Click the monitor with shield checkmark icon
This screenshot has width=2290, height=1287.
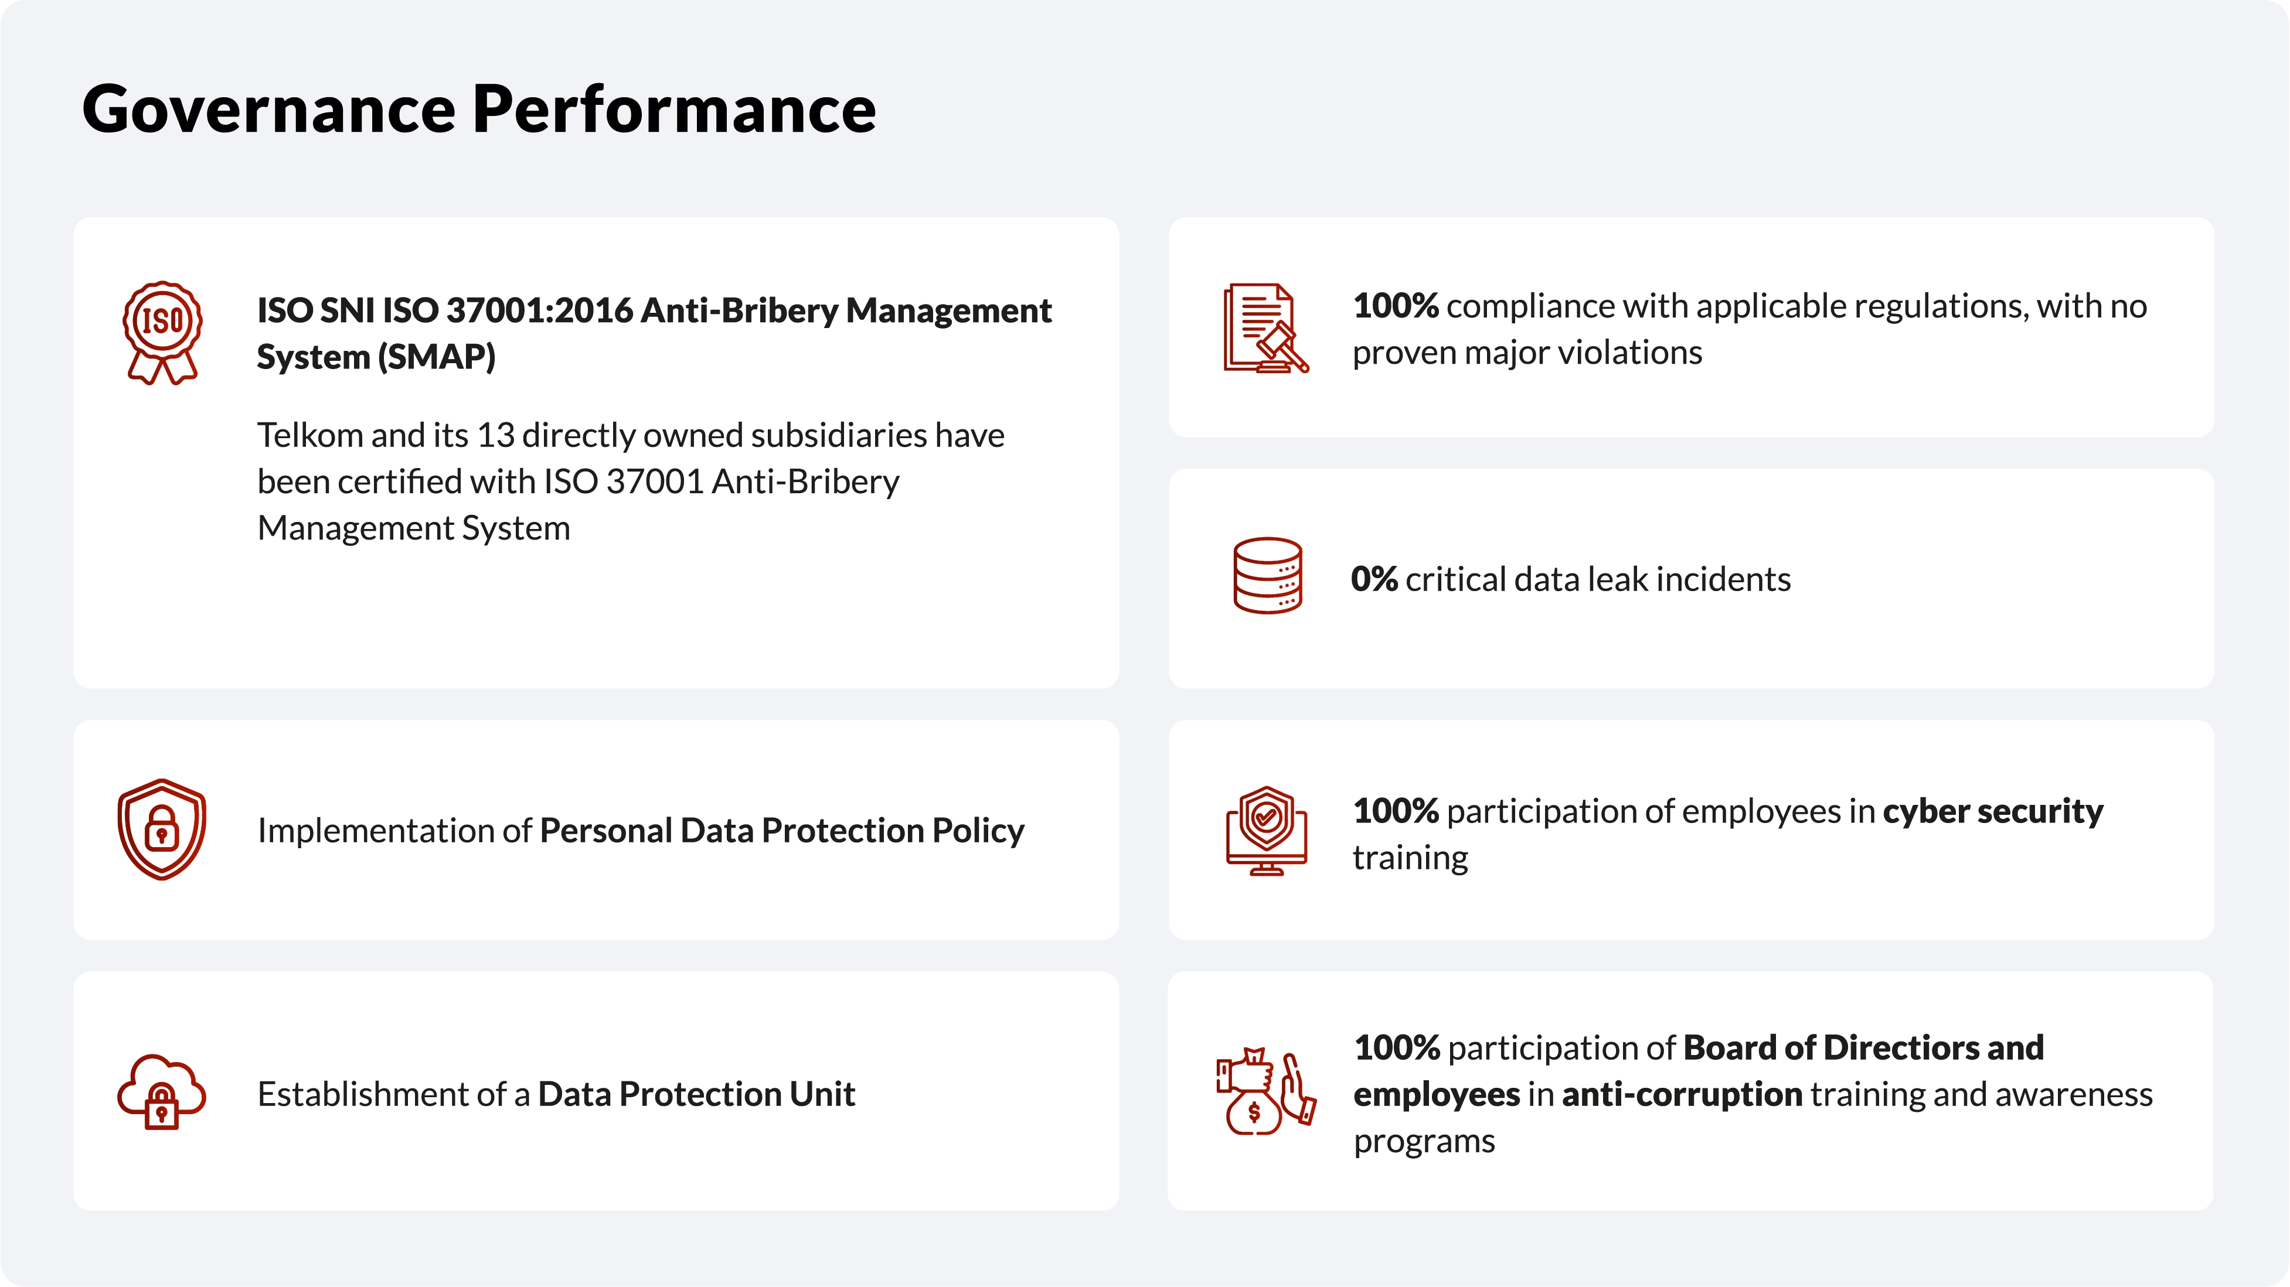(x=1266, y=831)
